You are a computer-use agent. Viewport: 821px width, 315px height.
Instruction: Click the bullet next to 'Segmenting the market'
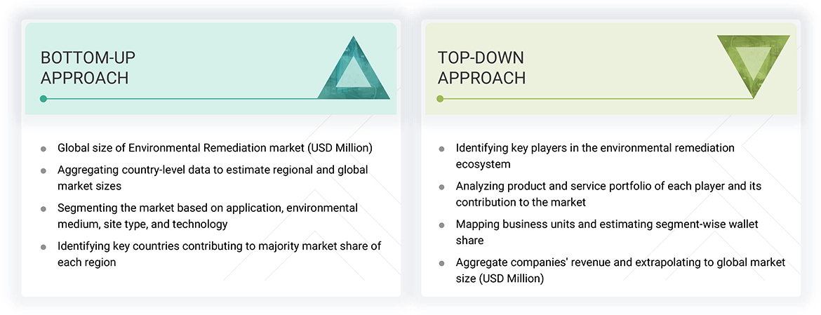click(44, 209)
